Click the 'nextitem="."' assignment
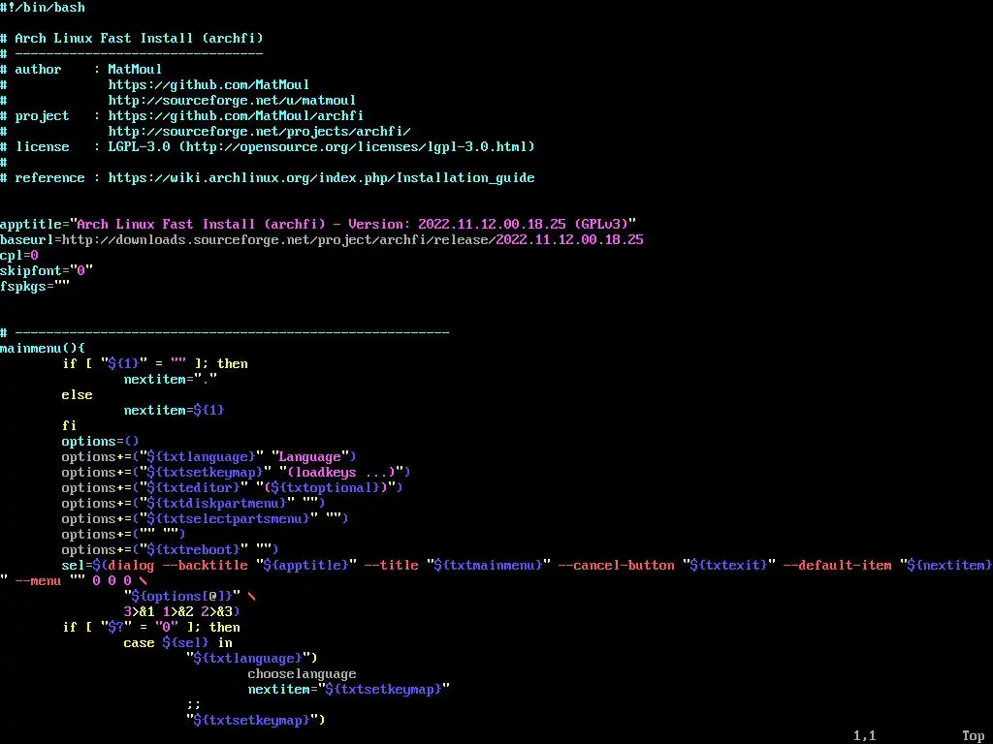Viewport: 993px width, 744px height. [171, 380]
